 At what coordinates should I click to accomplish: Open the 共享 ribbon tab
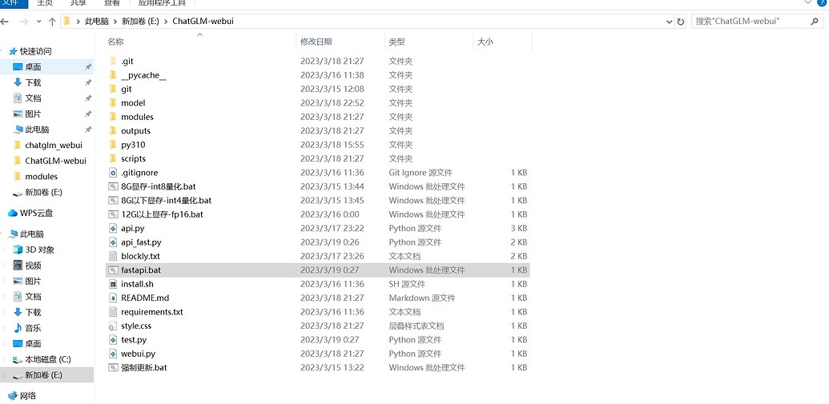(x=78, y=3)
